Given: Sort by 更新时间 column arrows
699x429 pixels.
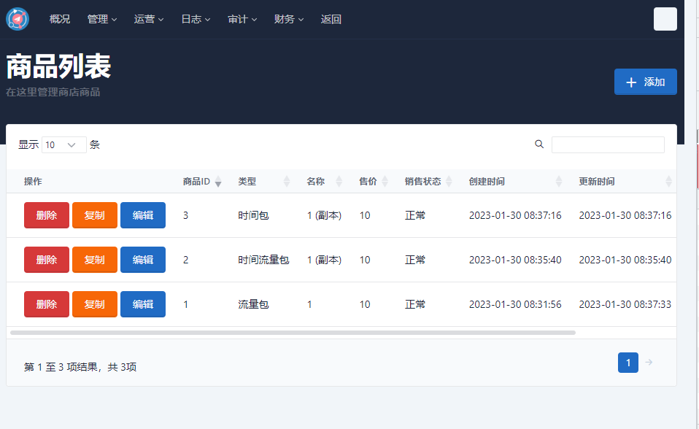Looking at the screenshot, I should coord(668,182).
